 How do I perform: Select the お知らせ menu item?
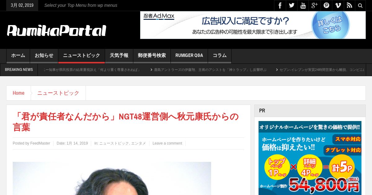click(x=44, y=56)
